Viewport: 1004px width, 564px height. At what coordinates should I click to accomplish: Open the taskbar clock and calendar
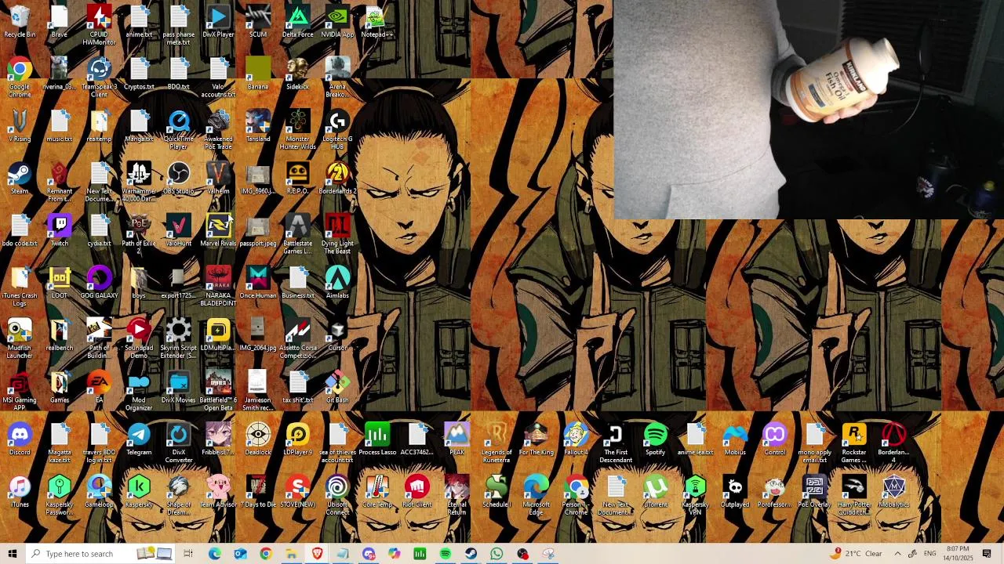(x=958, y=554)
